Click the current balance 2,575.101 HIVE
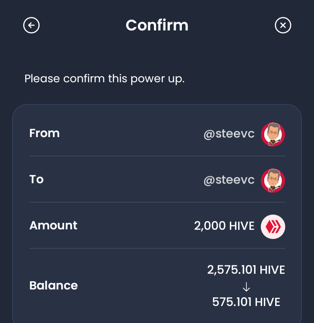Viewport: 314px width, 323px height. pyautogui.click(x=246, y=270)
